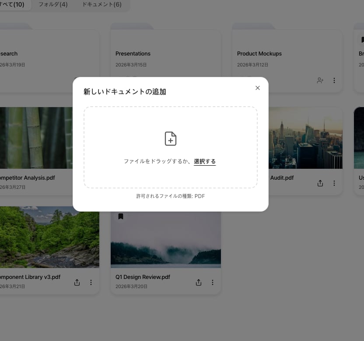Click the 新しいドキュメントの追加 dialog title
This screenshot has height=341, width=364.
[125, 92]
